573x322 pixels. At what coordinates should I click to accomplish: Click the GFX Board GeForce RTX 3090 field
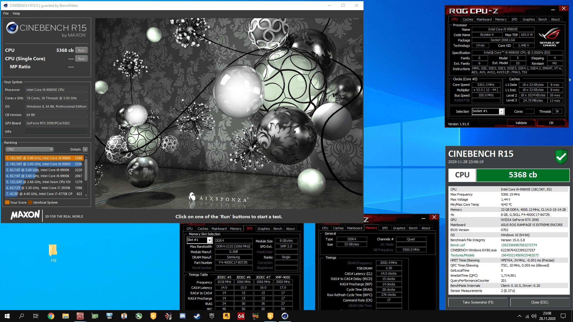(x=56, y=123)
